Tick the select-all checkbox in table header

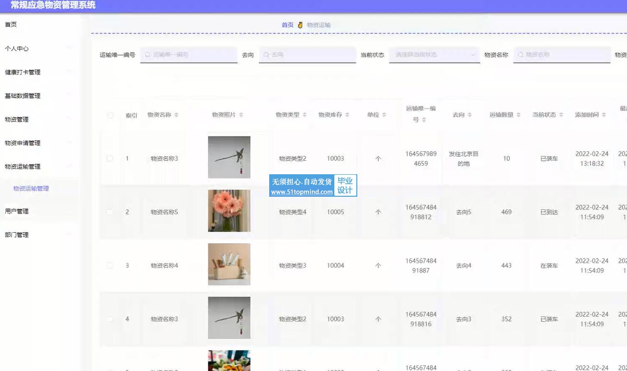point(111,115)
